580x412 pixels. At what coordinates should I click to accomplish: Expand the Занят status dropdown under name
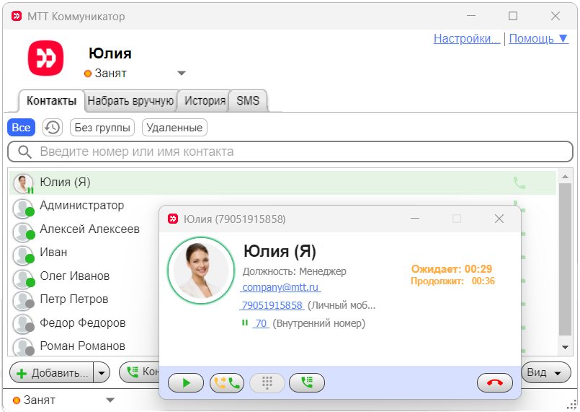(x=182, y=73)
